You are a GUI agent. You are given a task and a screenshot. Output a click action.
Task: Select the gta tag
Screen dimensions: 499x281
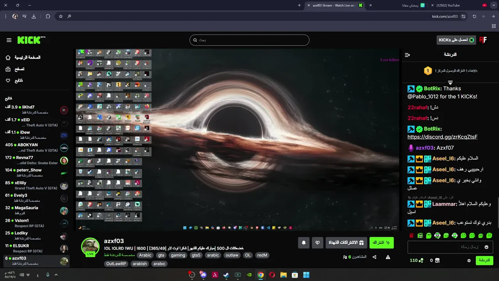161,255
